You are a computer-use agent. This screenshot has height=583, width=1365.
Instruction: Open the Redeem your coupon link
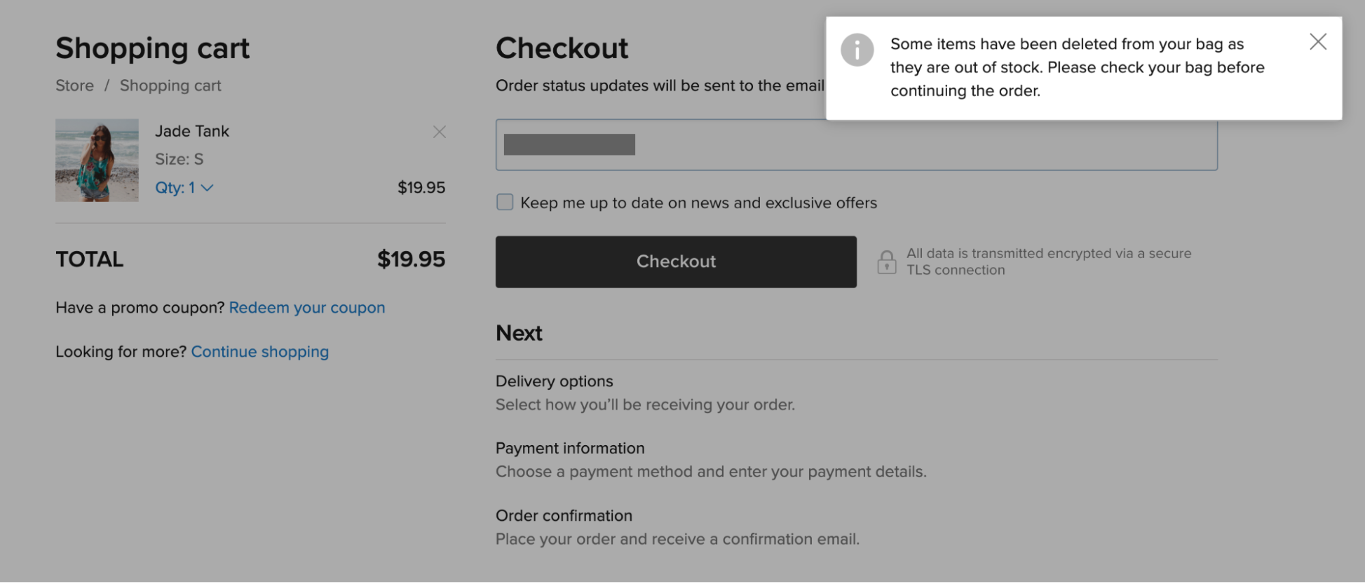[307, 308]
